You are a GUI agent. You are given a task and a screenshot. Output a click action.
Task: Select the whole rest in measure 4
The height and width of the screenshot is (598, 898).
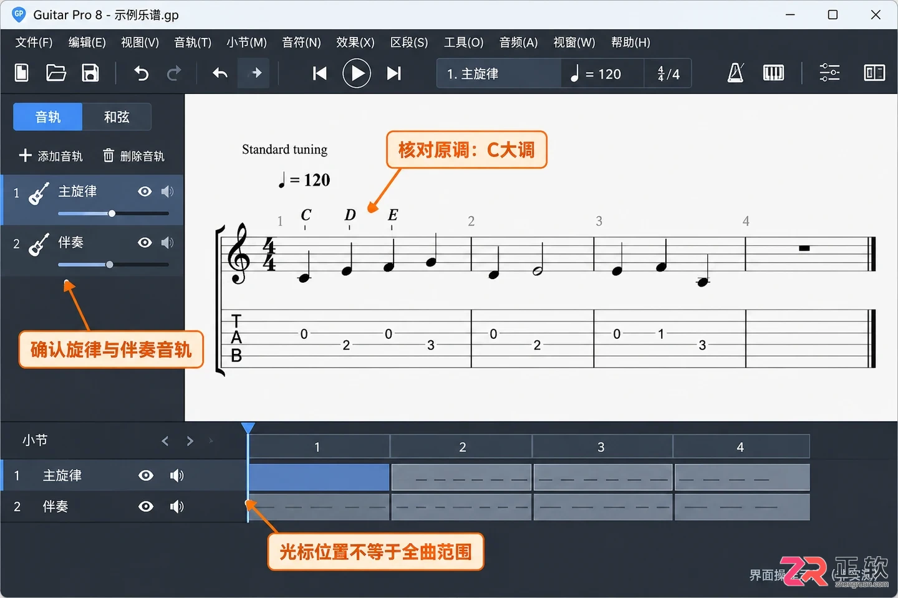coord(804,248)
